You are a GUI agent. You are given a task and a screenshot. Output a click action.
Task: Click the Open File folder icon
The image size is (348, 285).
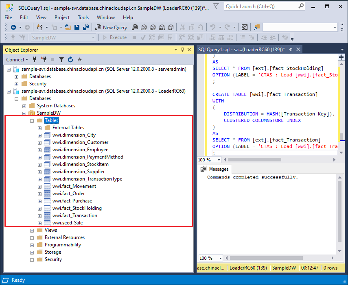68,27
